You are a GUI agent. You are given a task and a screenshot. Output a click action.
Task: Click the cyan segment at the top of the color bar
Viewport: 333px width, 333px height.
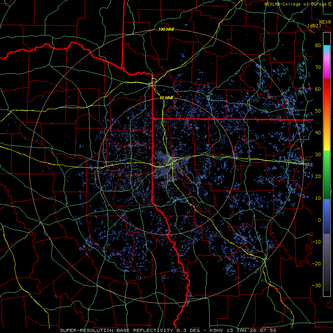(327, 49)
